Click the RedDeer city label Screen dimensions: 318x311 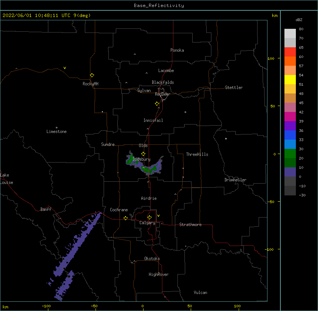click(162, 94)
